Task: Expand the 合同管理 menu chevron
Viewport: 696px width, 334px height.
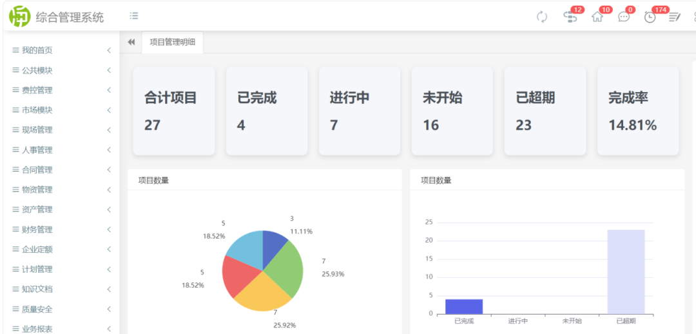Action: pos(109,170)
